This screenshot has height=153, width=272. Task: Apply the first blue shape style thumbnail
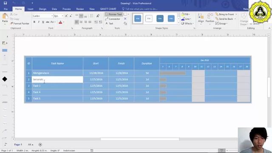click(x=138, y=19)
